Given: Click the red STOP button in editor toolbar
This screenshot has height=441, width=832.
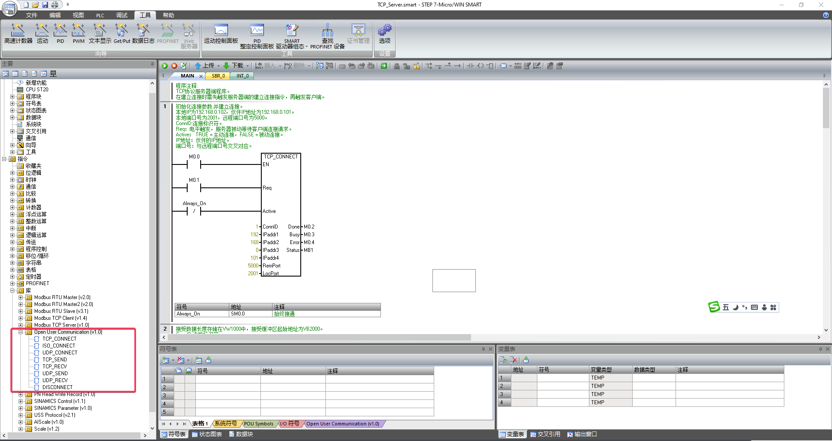Looking at the screenshot, I should click(x=174, y=66).
